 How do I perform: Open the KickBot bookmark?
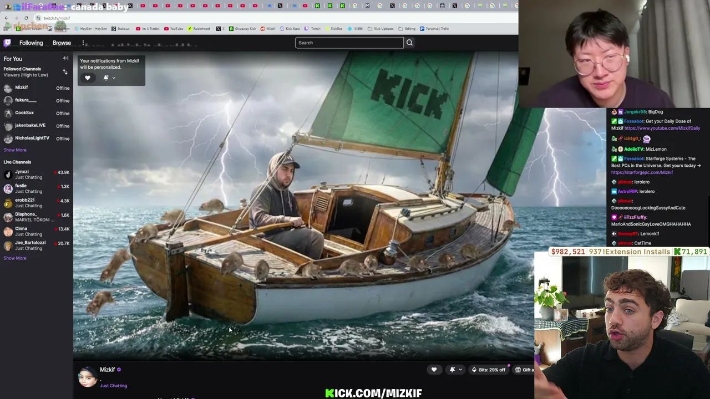(x=333, y=29)
